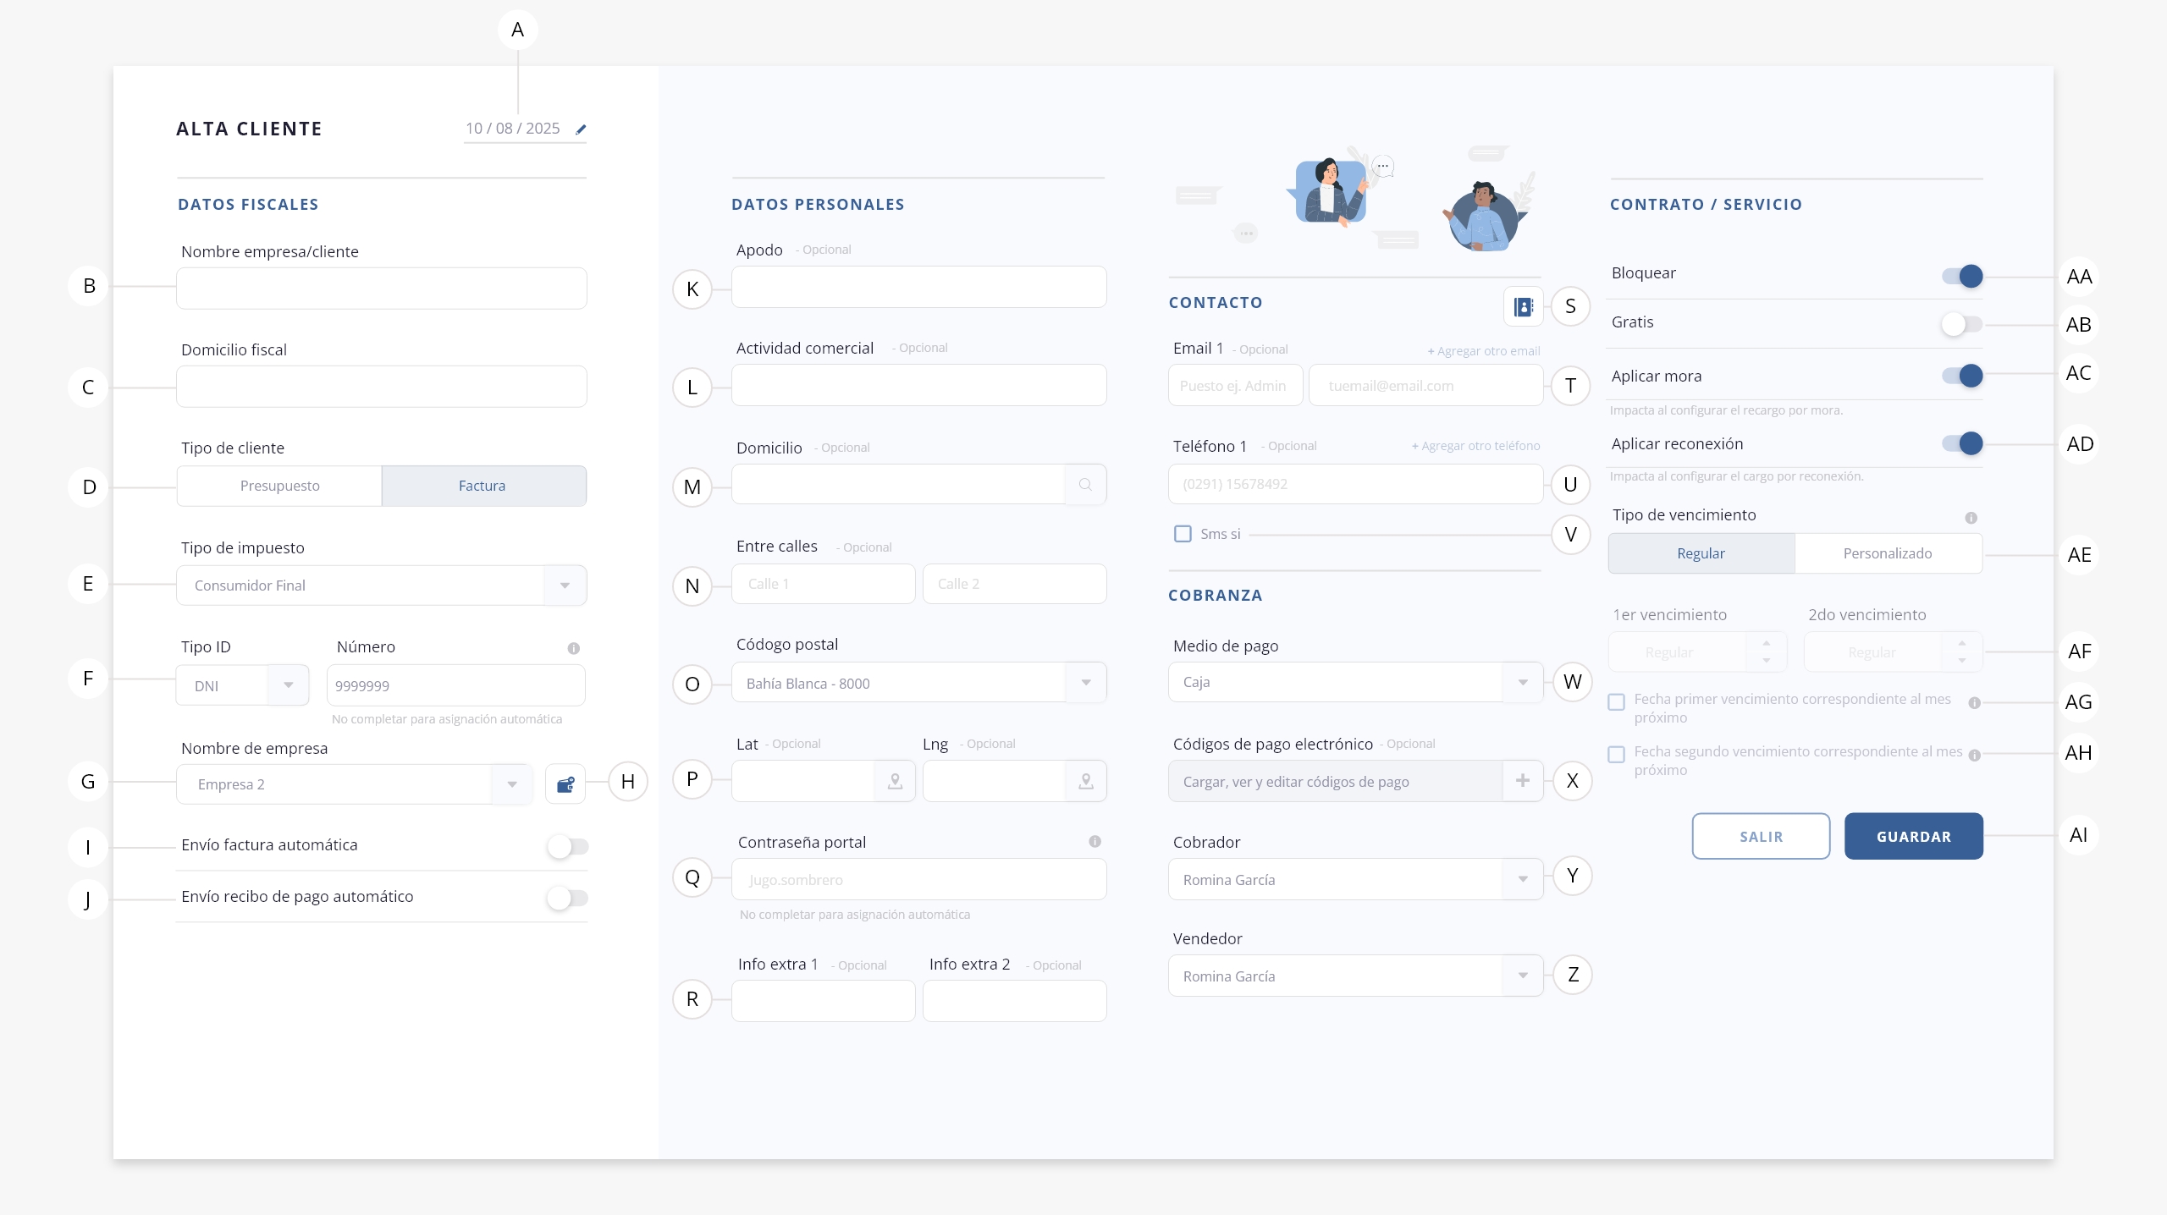Open the contact address book icon
The image size is (2167, 1215).
(x=1523, y=307)
